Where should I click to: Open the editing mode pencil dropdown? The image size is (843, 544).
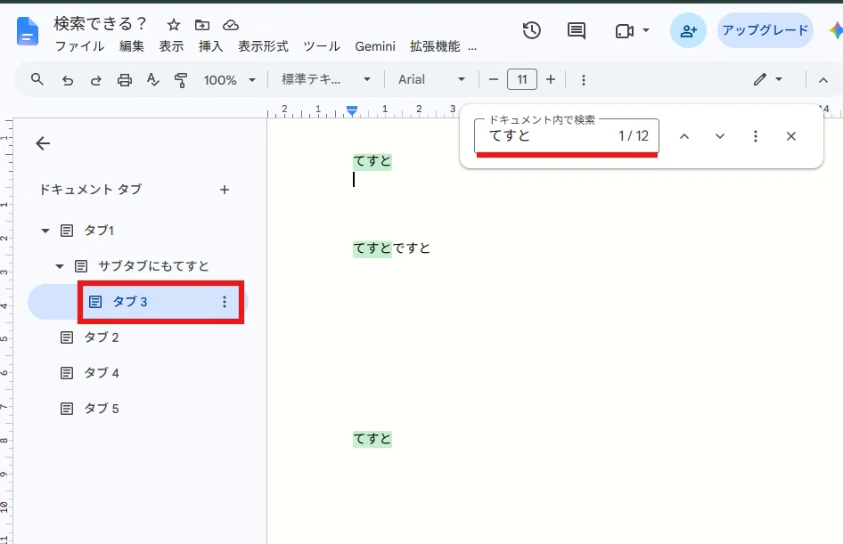pos(767,79)
